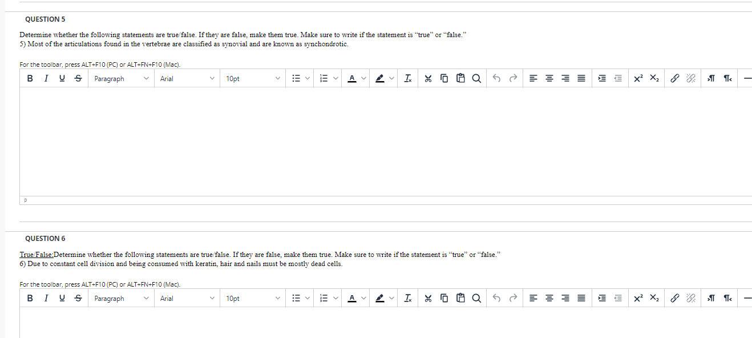Insert a link in Question 5 editor
Image resolution: width=752 pixels, height=338 pixels.
pyautogui.click(x=675, y=79)
